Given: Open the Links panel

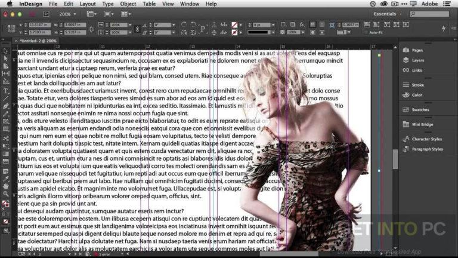Looking at the screenshot, I should pyautogui.click(x=417, y=70).
